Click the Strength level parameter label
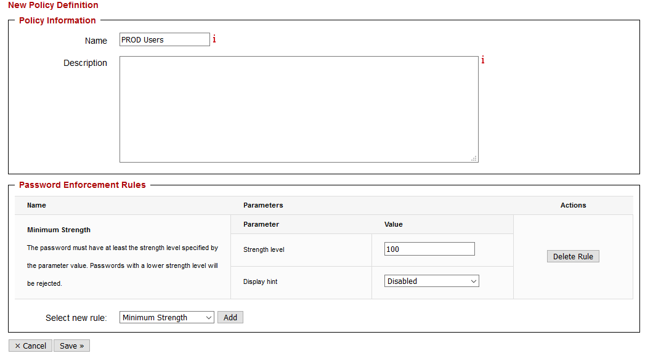 [x=264, y=250]
